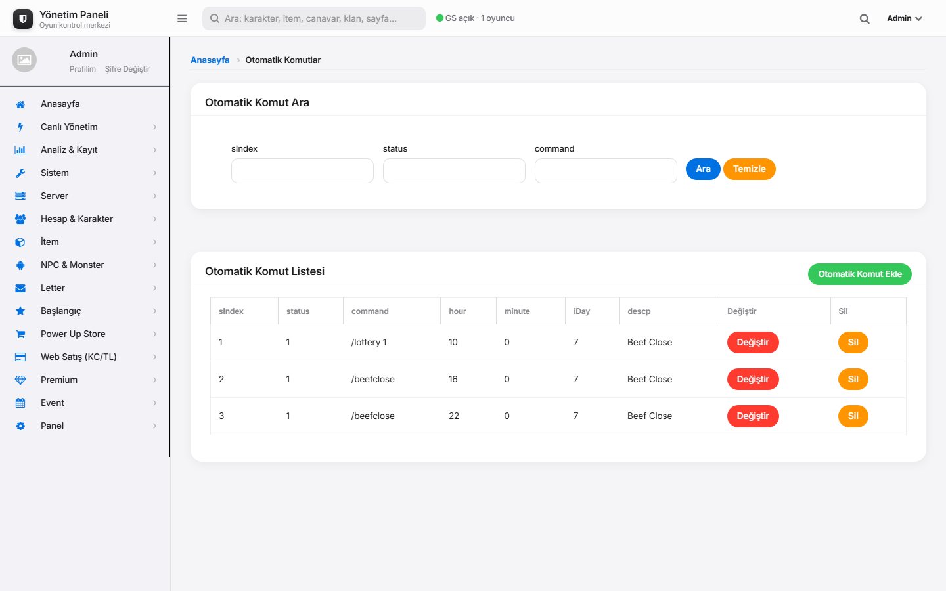The height and width of the screenshot is (591, 946).
Task: Click the green Otomatik Komut Ekle button
Action: coord(860,274)
